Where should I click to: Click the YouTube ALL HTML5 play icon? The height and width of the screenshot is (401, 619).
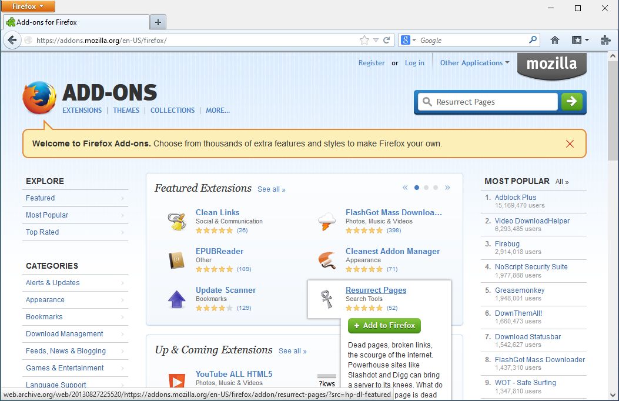point(176,381)
